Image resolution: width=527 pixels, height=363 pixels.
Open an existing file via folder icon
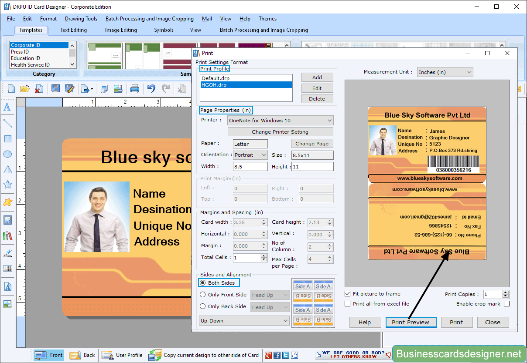25,89
